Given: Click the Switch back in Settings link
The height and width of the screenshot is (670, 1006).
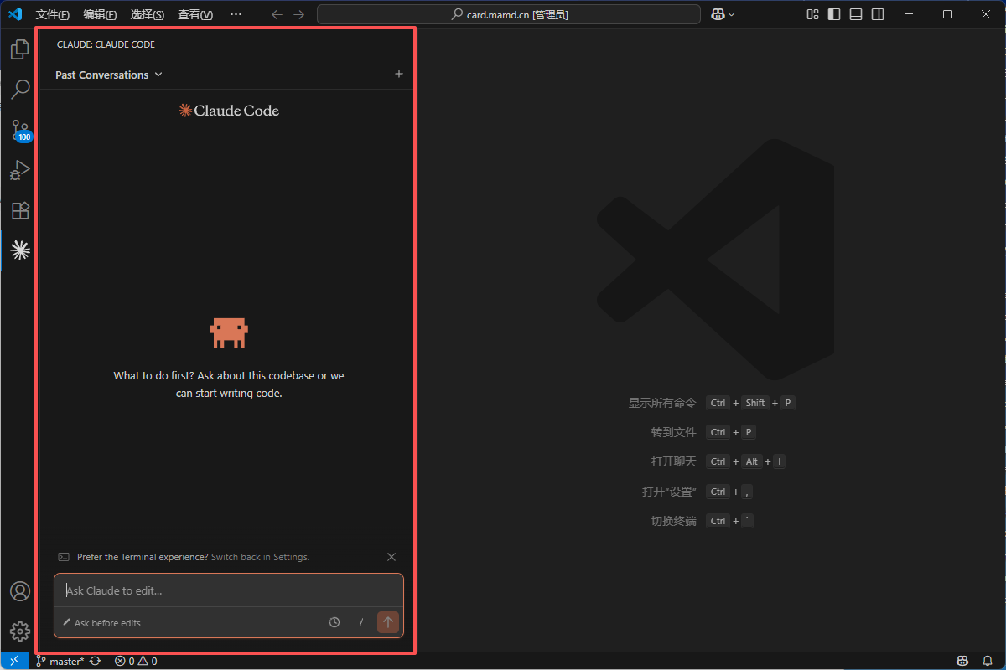Looking at the screenshot, I should point(260,557).
